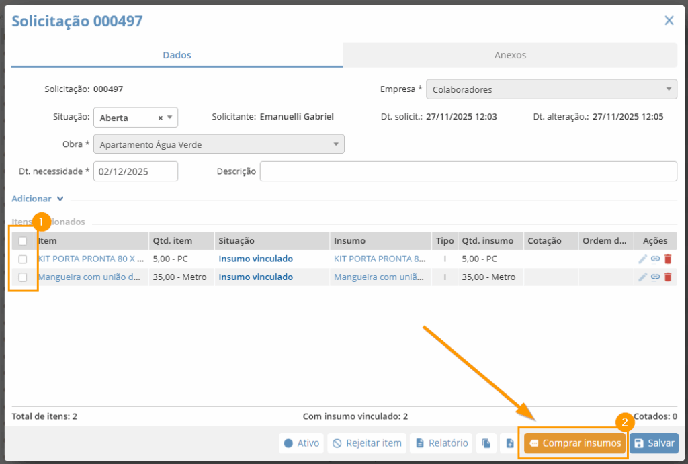Toggle the select-all items checkbox
The height and width of the screenshot is (464, 688).
pos(23,241)
